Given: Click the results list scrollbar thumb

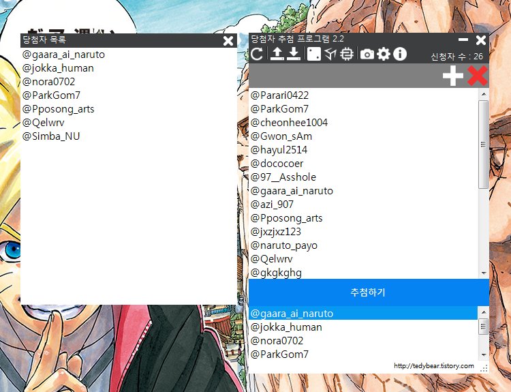Looking at the screenshot, I should 483,327.
